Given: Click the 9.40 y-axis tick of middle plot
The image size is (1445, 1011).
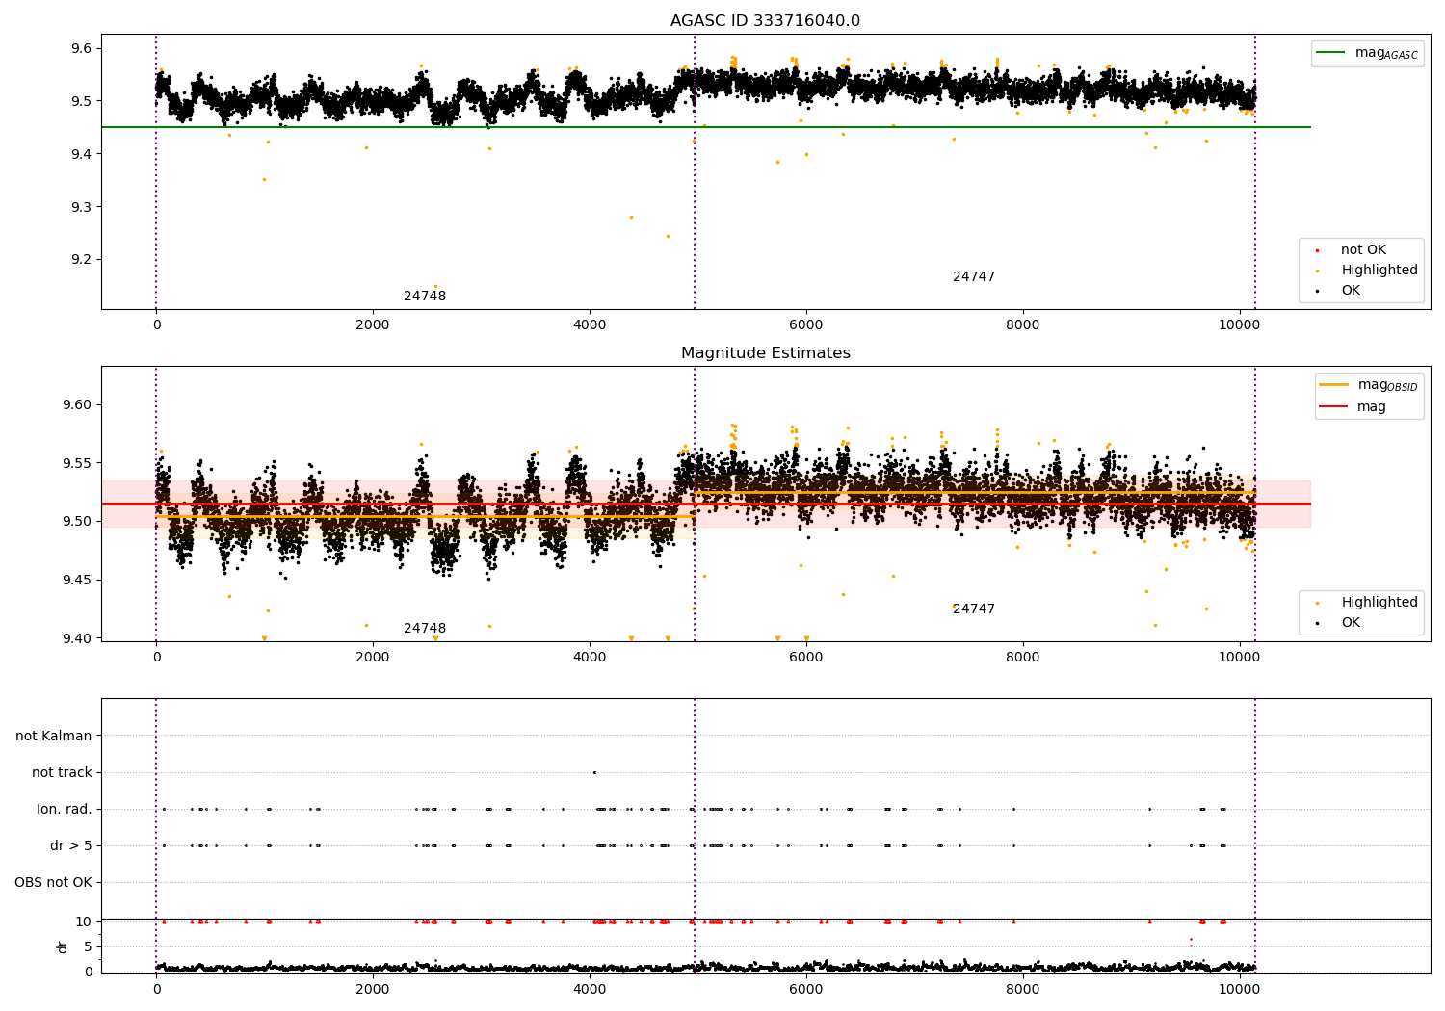Looking at the screenshot, I should click(79, 638).
